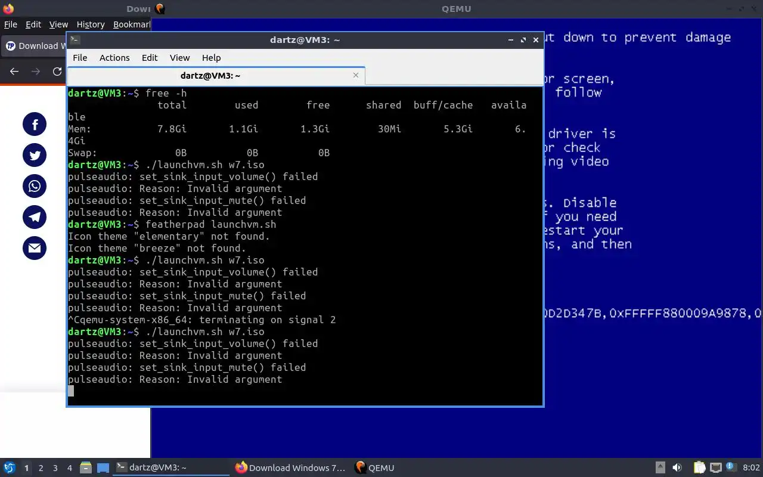
Task: Open terminal Edit menu
Action: tap(150, 58)
